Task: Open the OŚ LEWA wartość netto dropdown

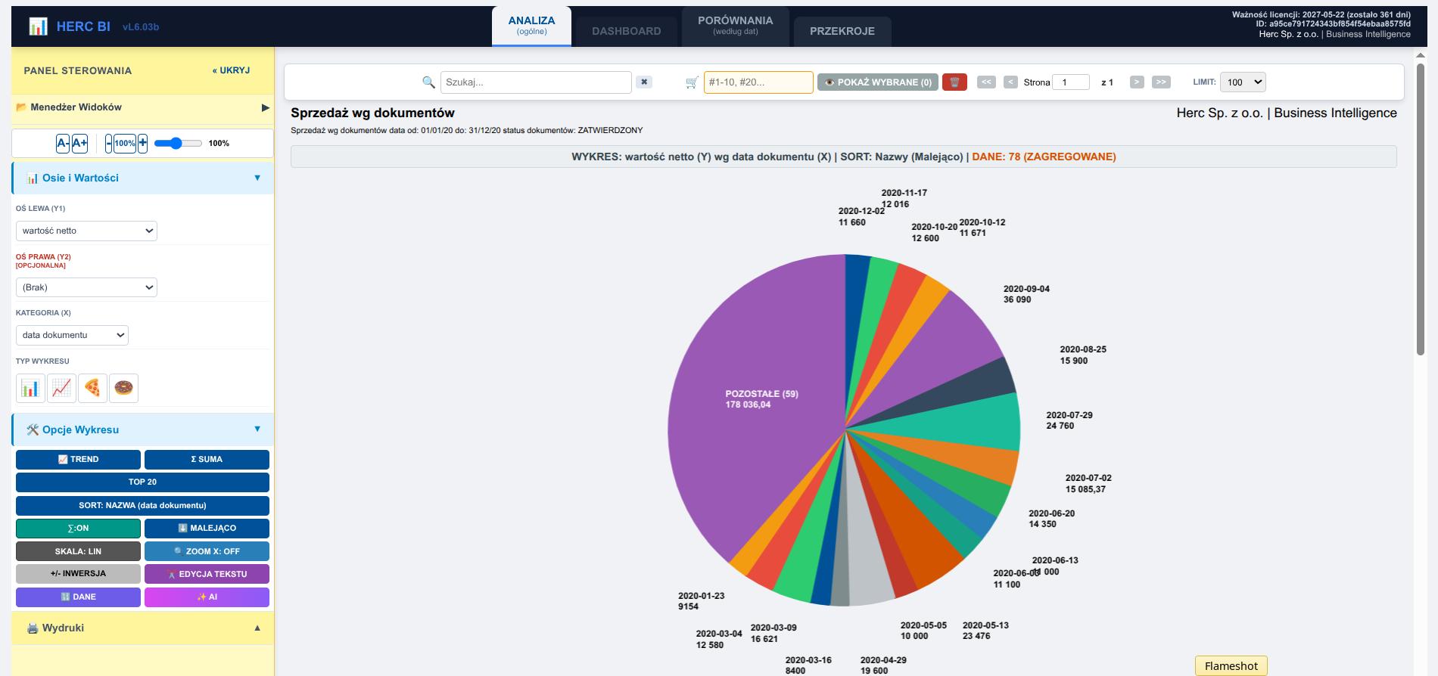Action: (x=86, y=231)
